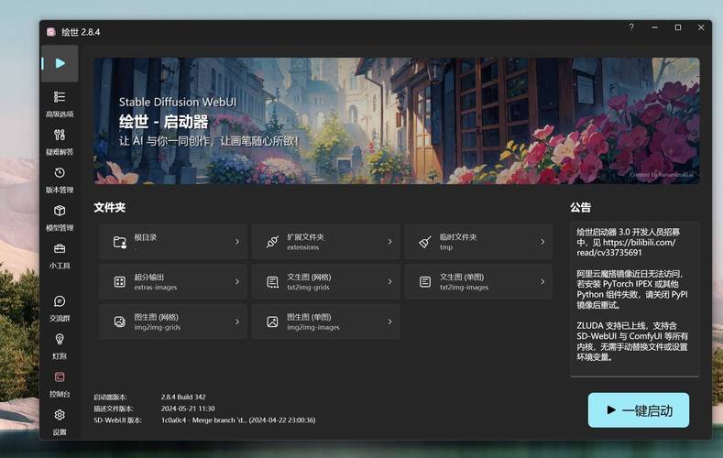The height and width of the screenshot is (458, 723).
Task: Click the 扩展文件夹 plug icon
Action: pyautogui.click(x=272, y=242)
